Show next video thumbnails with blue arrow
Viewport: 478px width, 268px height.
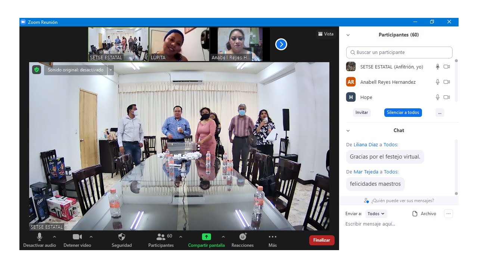click(281, 44)
